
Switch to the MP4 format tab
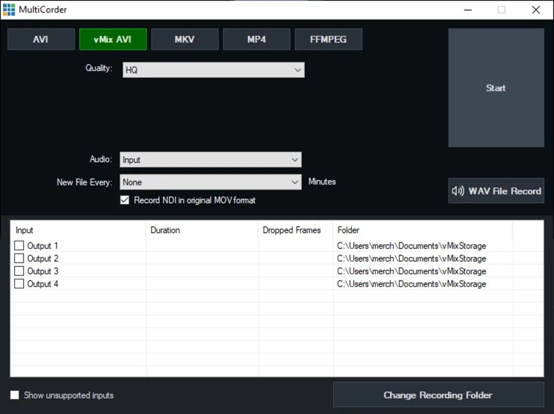tap(257, 39)
